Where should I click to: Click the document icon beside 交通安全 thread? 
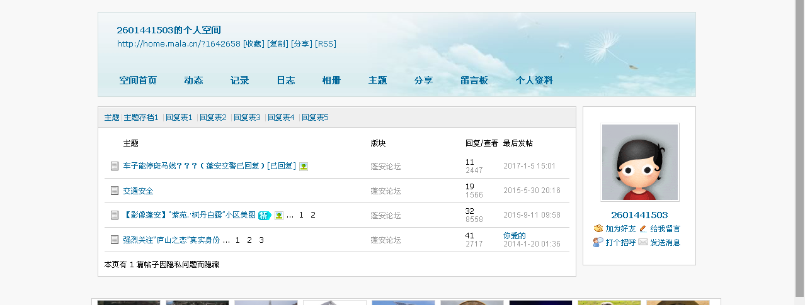tap(115, 191)
